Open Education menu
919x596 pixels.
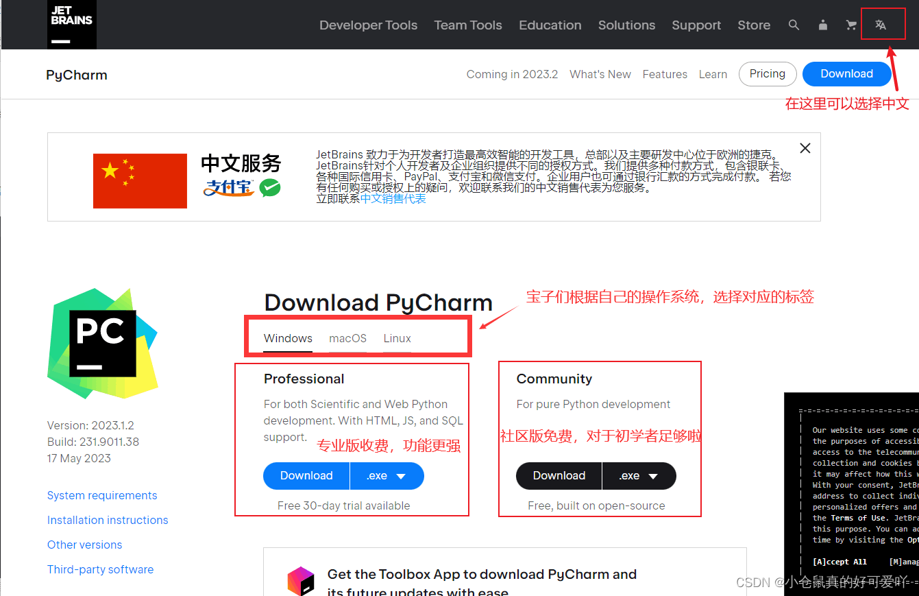click(550, 25)
